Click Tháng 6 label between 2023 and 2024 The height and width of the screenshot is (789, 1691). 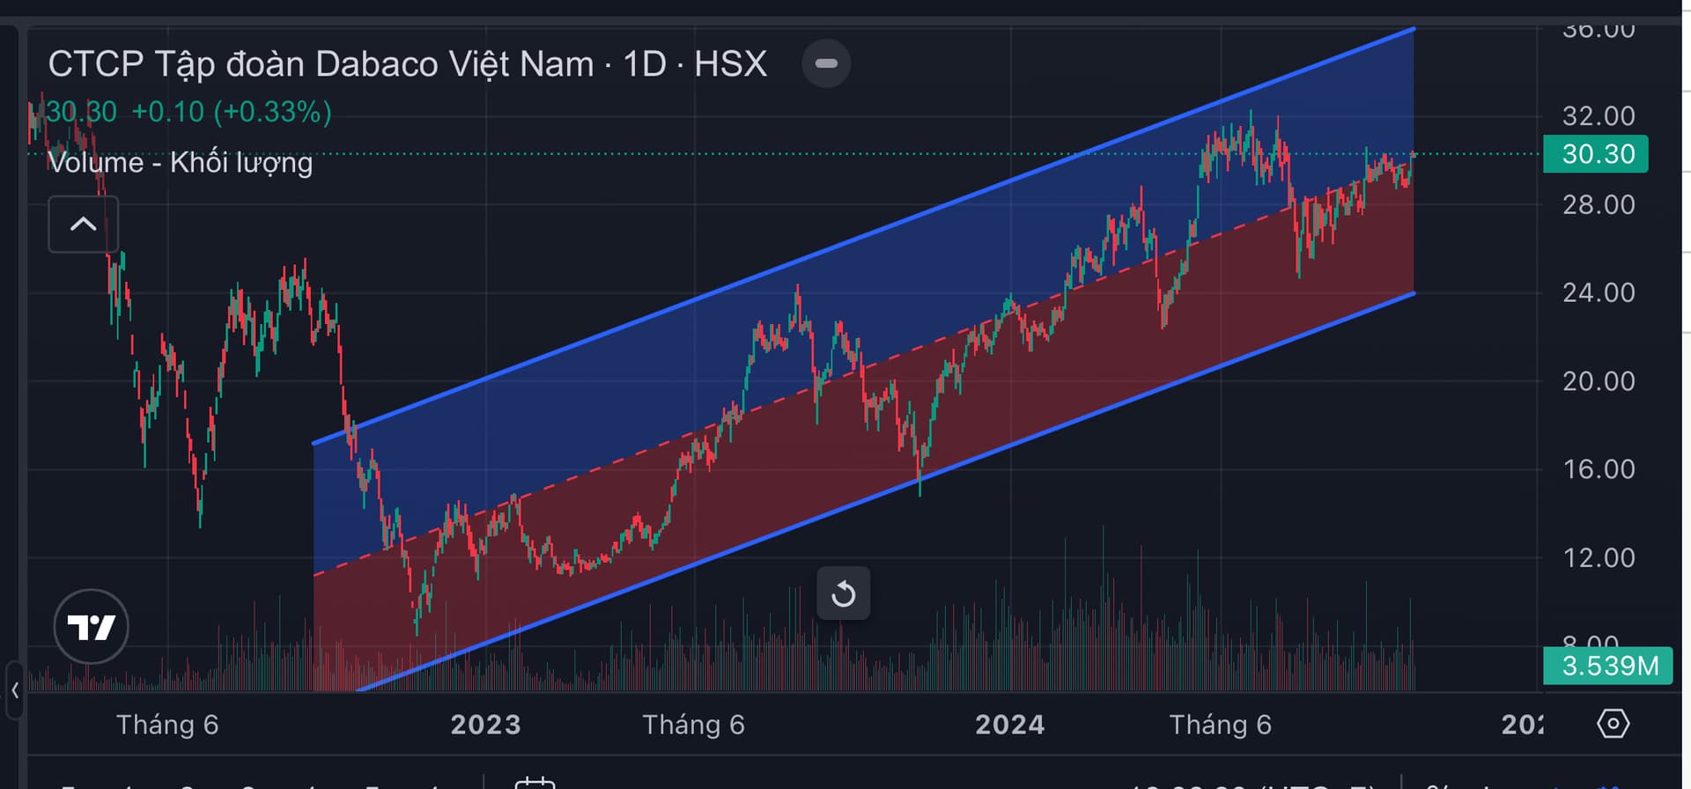click(x=693, y=725)
